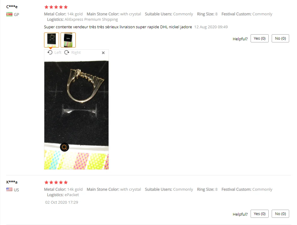Click the five-star rating on C***e's review
297x225 pixels.
[56, 7]
